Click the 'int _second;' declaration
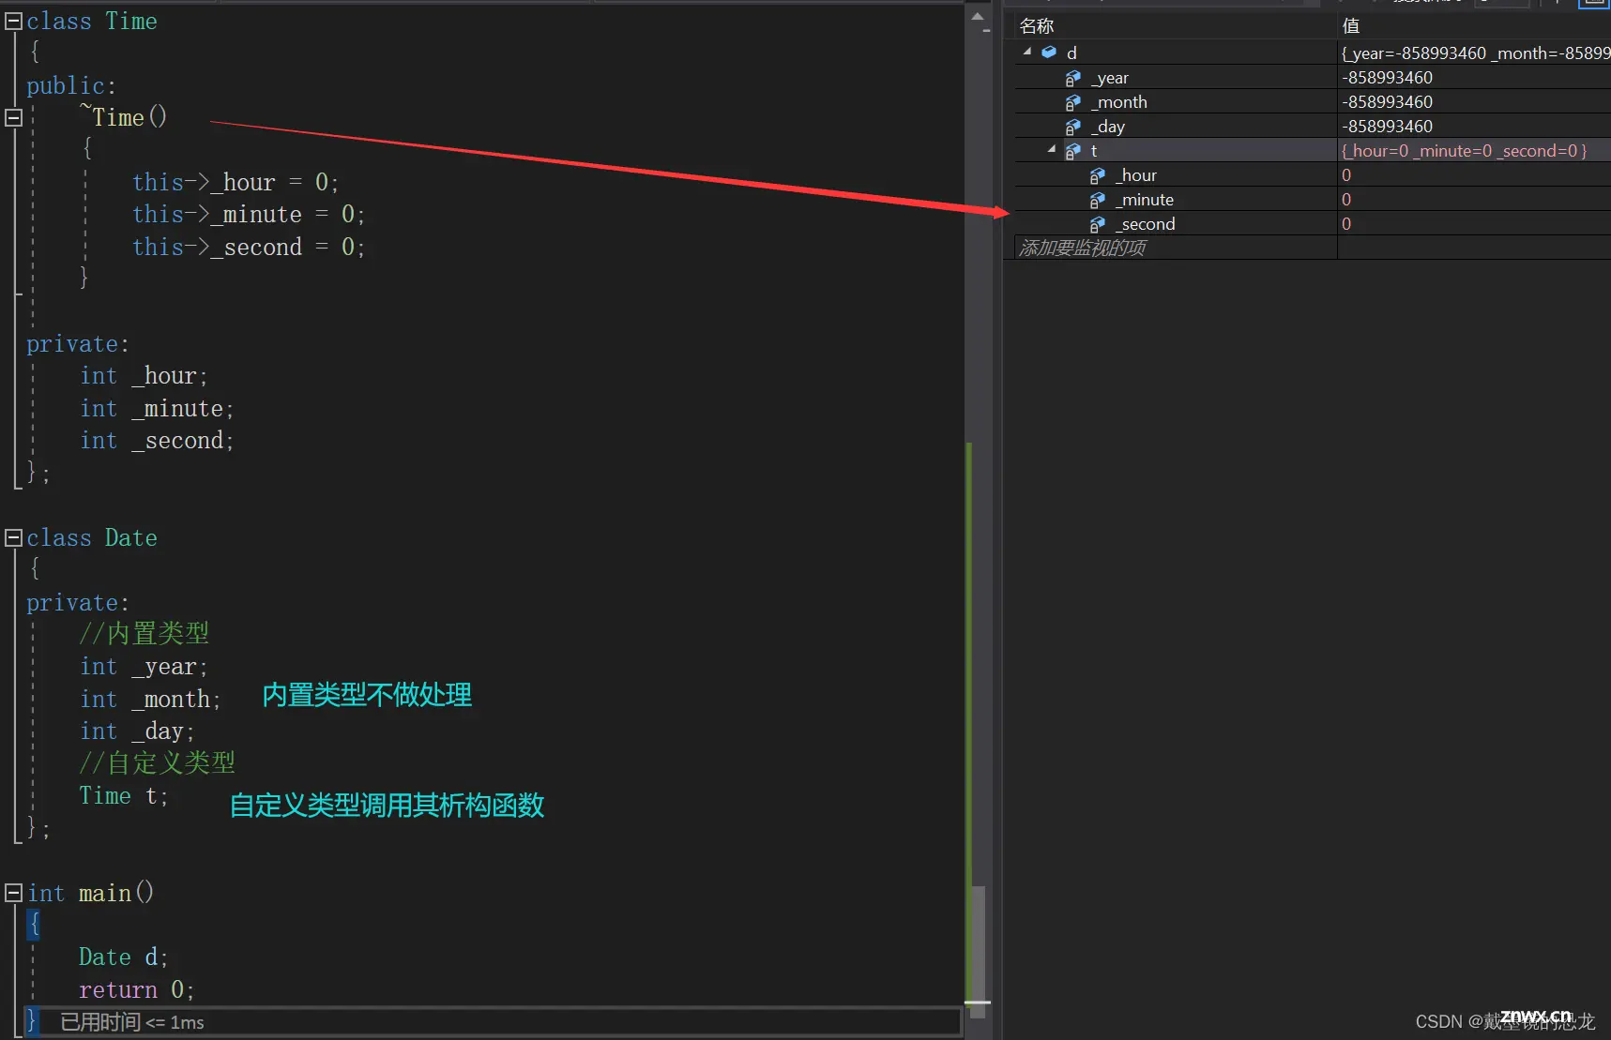1611x1040 pixels. [x=157, y=441]
